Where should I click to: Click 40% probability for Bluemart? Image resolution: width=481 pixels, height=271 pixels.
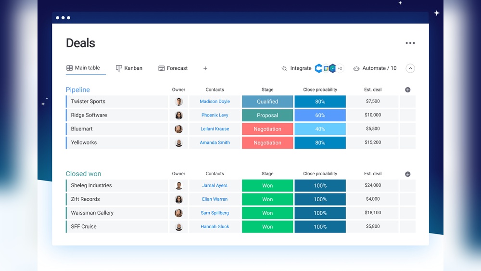(x=320, y=129)
